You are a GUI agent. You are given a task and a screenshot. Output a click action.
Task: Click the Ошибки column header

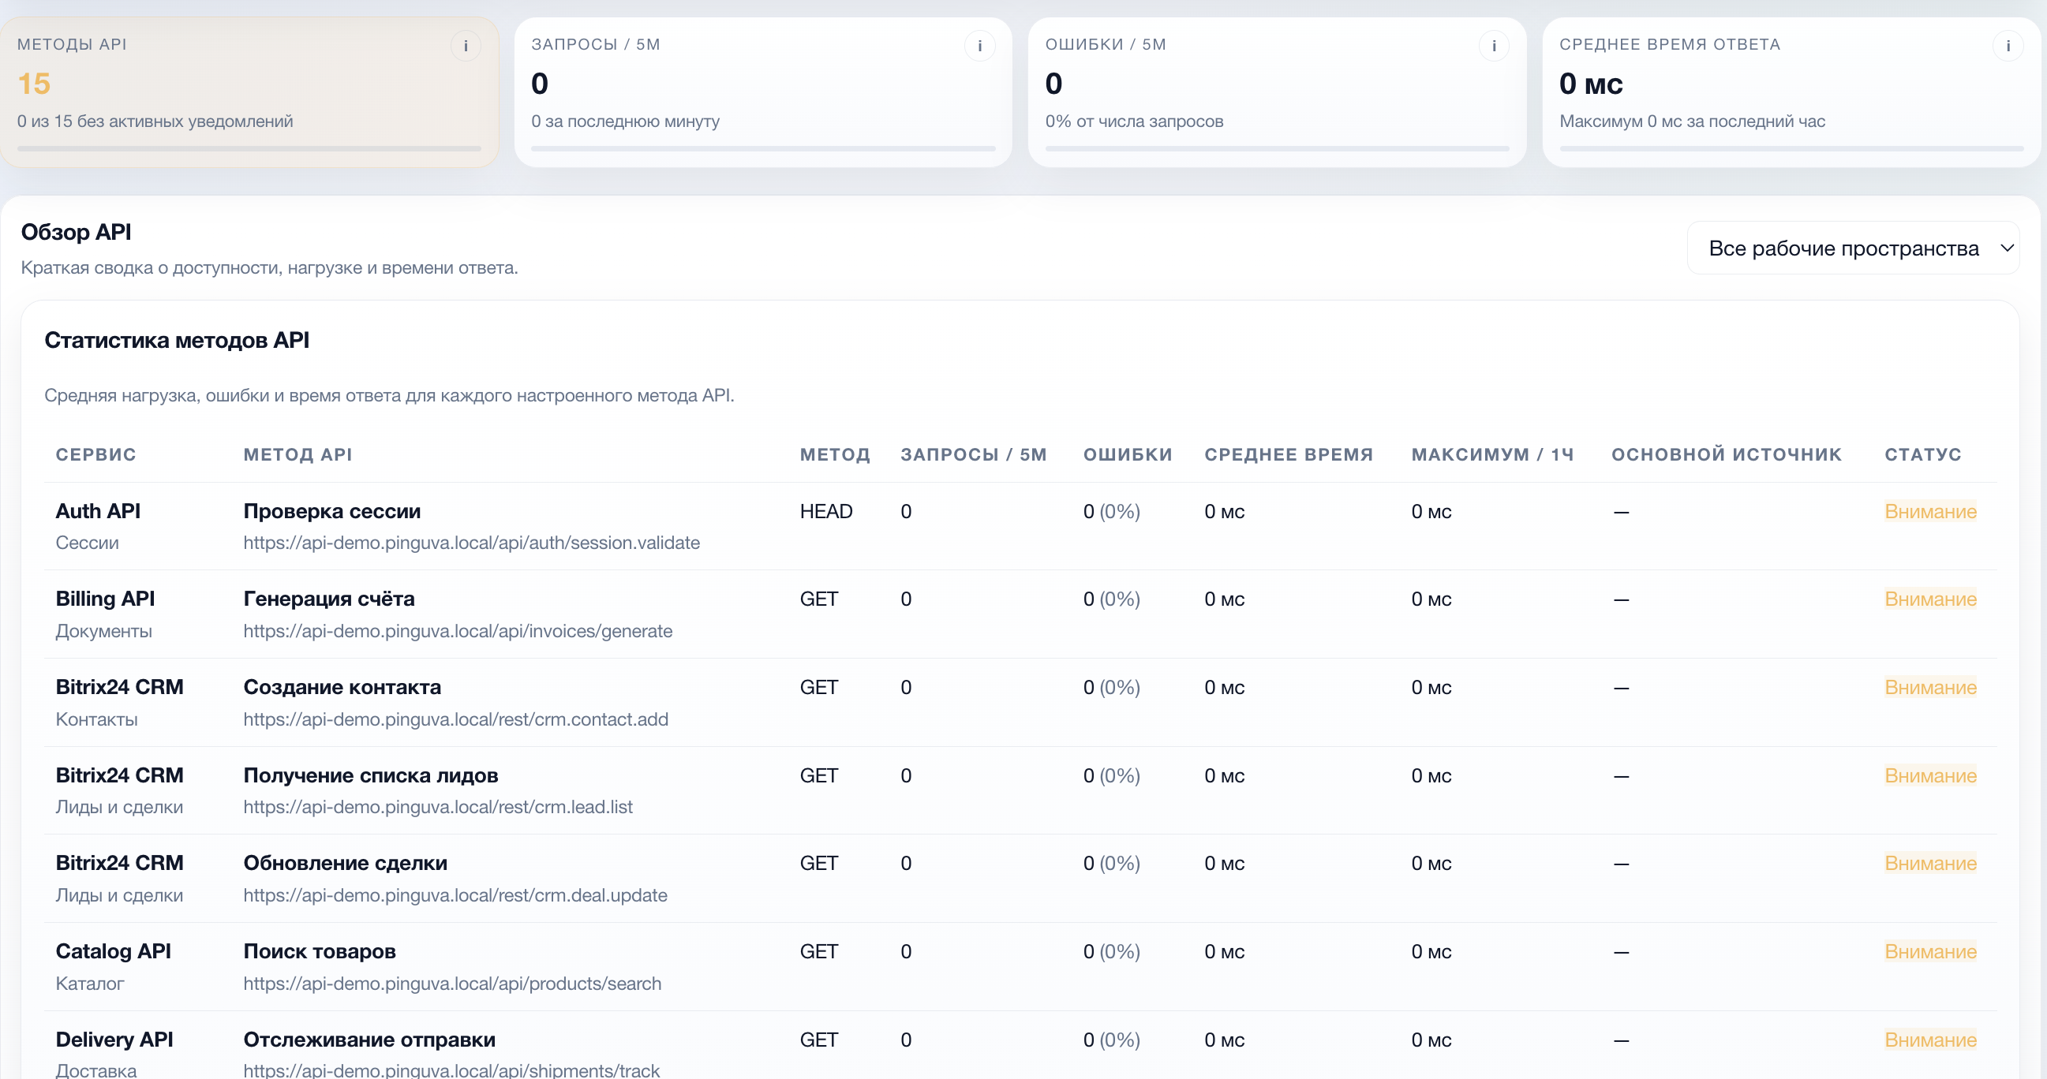[x=1128, y=454]
